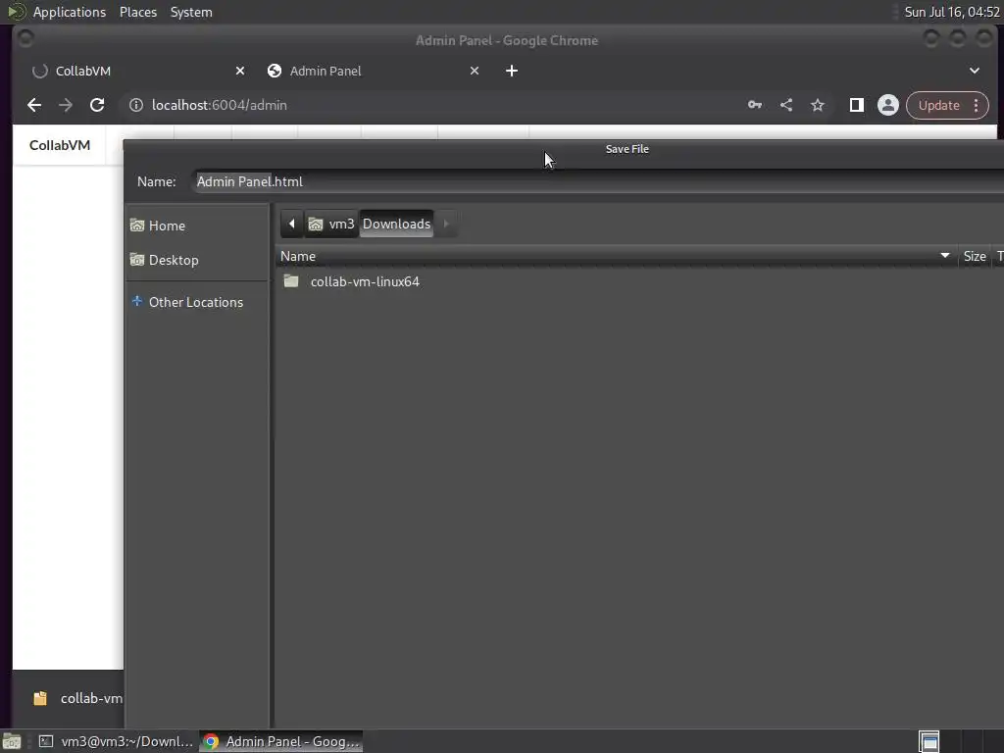1004x753 pixels.
Task: Open the Applications menu
Action: (x=70, y=12)
